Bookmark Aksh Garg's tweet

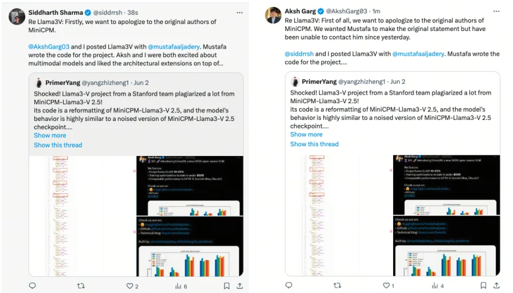483,285
